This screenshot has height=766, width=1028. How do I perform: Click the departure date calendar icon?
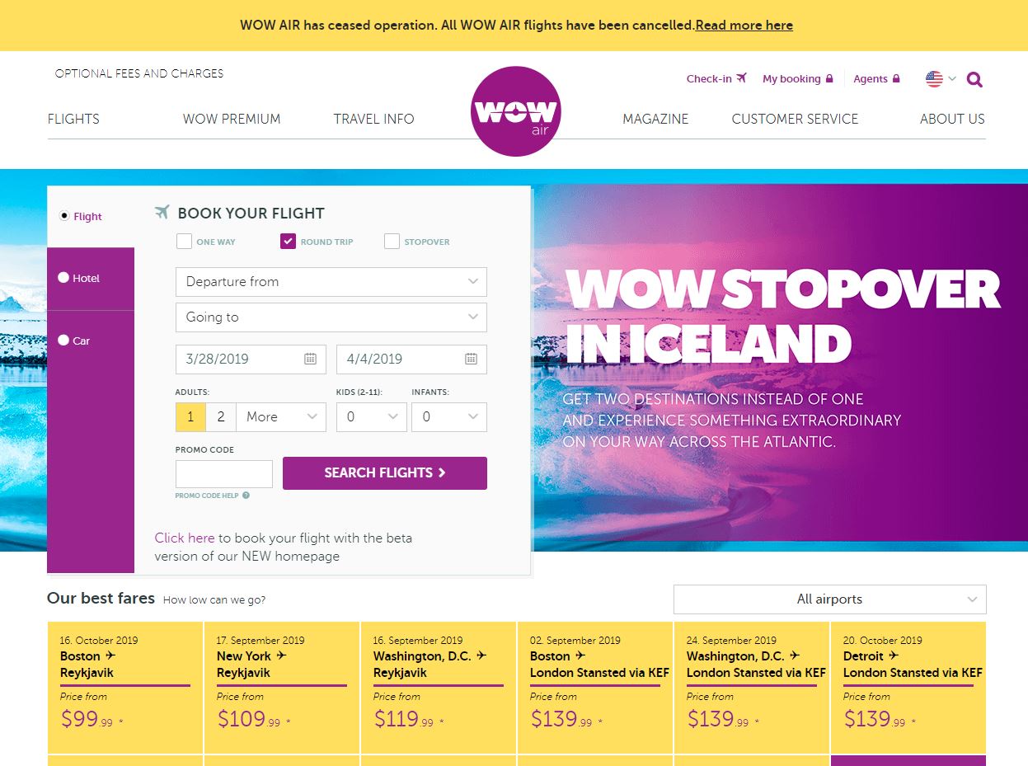coord(310,359)
